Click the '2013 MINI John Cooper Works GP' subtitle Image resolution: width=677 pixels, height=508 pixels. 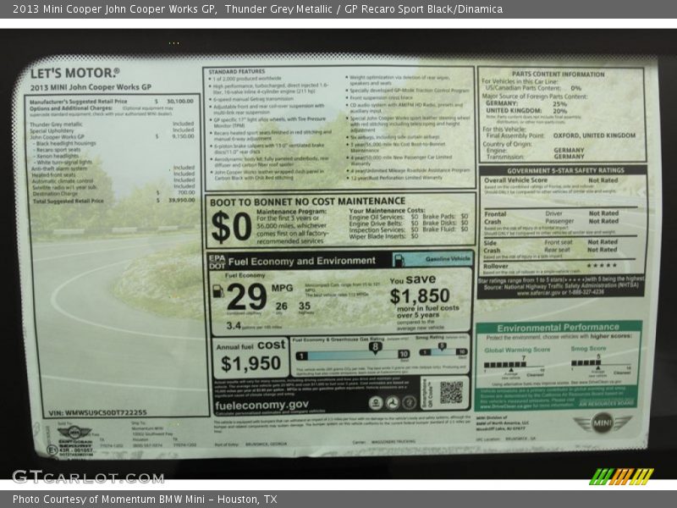point(91,87)
